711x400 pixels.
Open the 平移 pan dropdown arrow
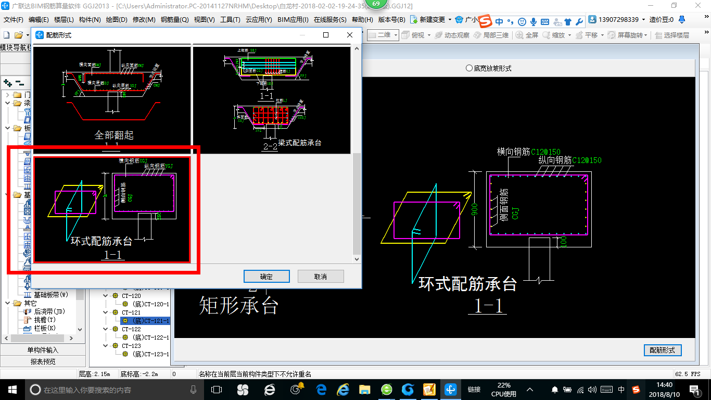pyautogui.click(x=602, y=35)
